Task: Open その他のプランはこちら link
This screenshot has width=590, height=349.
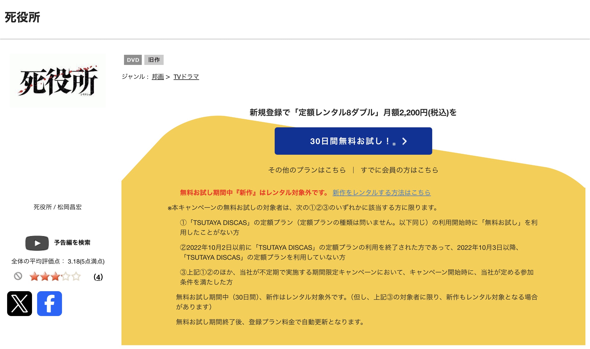Action: click(307, 170)
